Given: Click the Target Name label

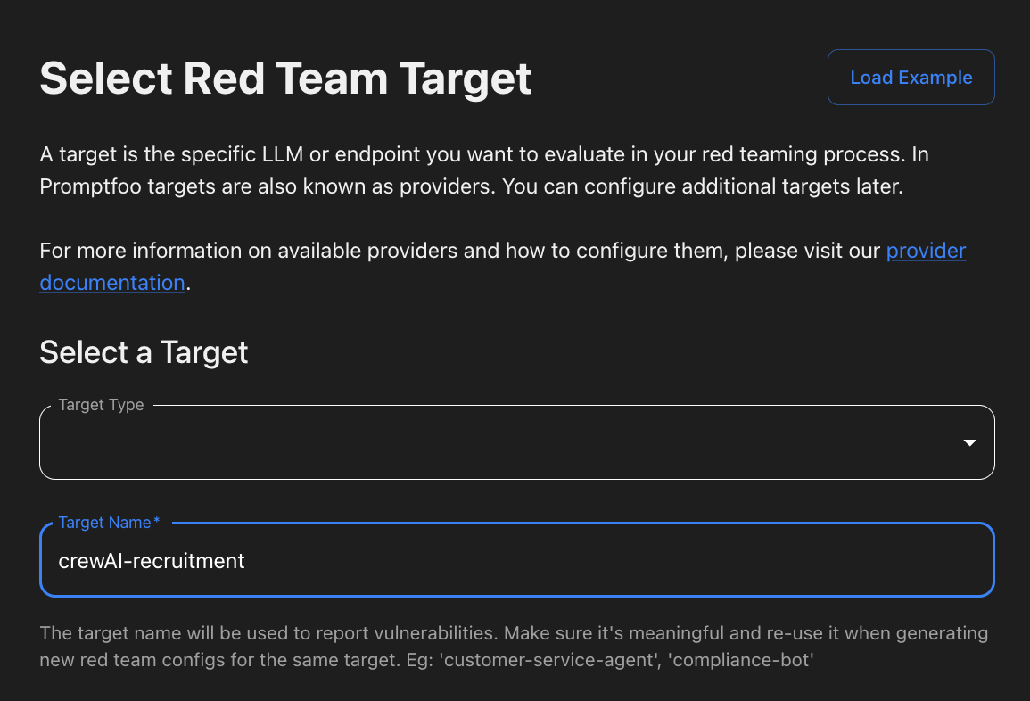Looking at the screenshot, I should (x=103, y=523).
